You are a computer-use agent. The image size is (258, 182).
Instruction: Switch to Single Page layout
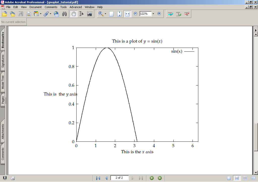click(x=229, y=178)
